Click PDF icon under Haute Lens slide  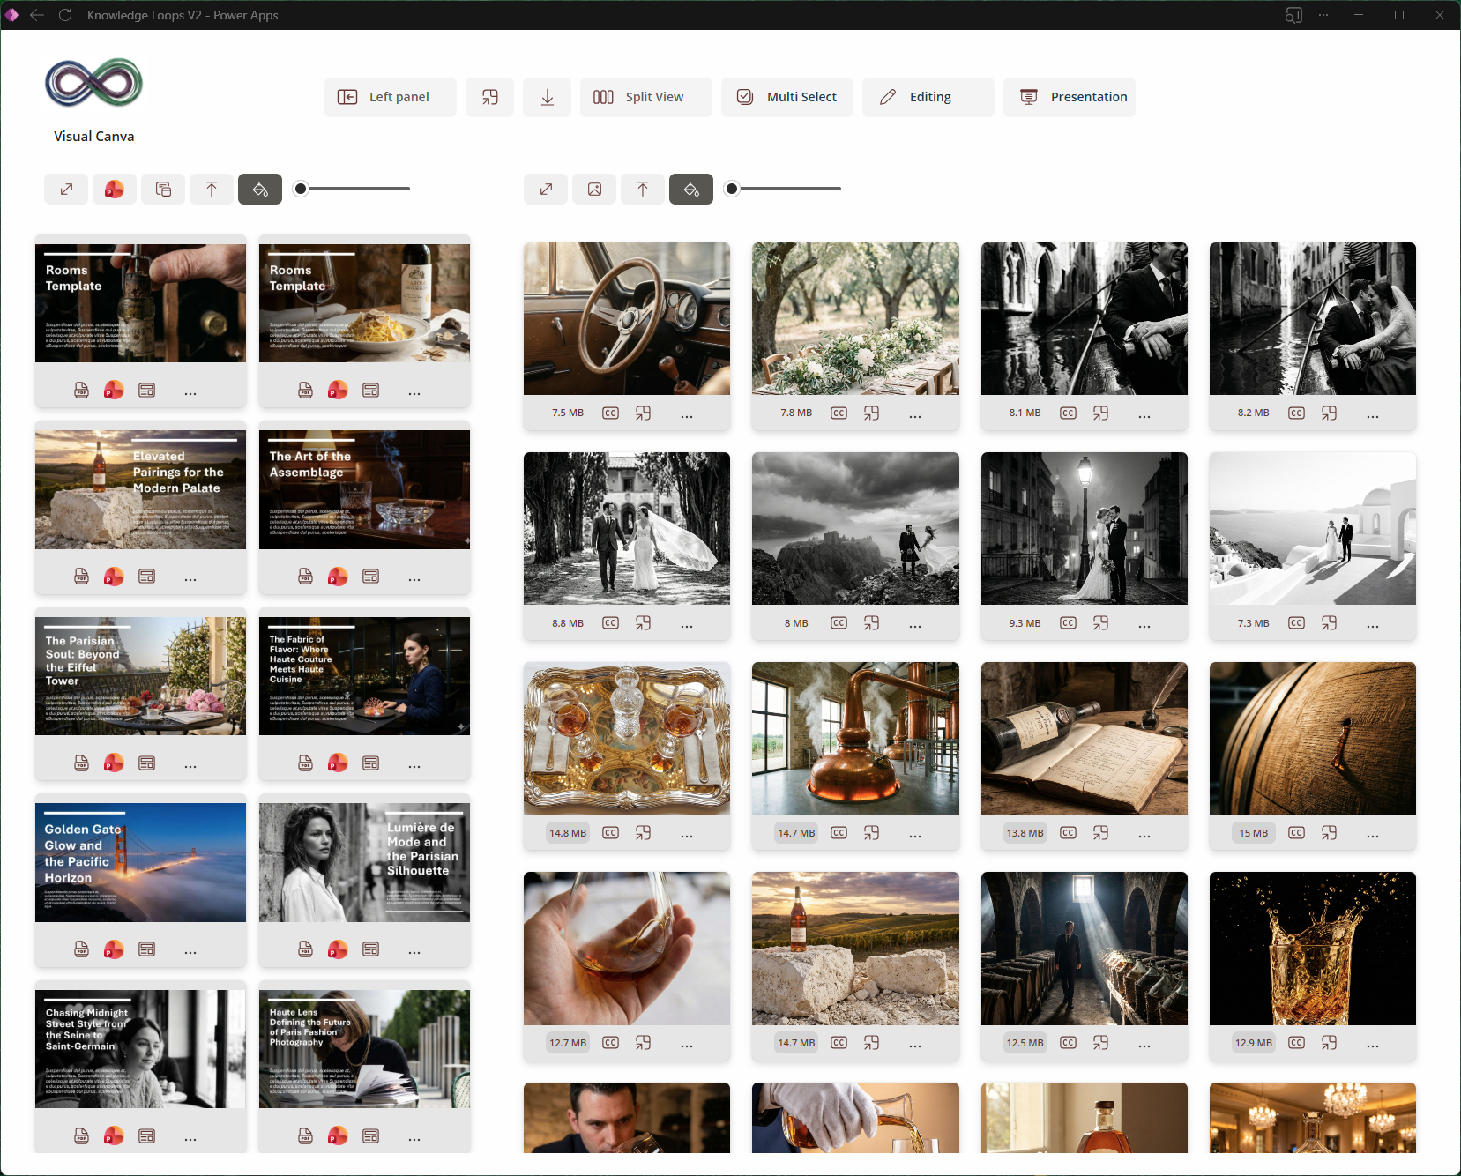click(305, 1135)
